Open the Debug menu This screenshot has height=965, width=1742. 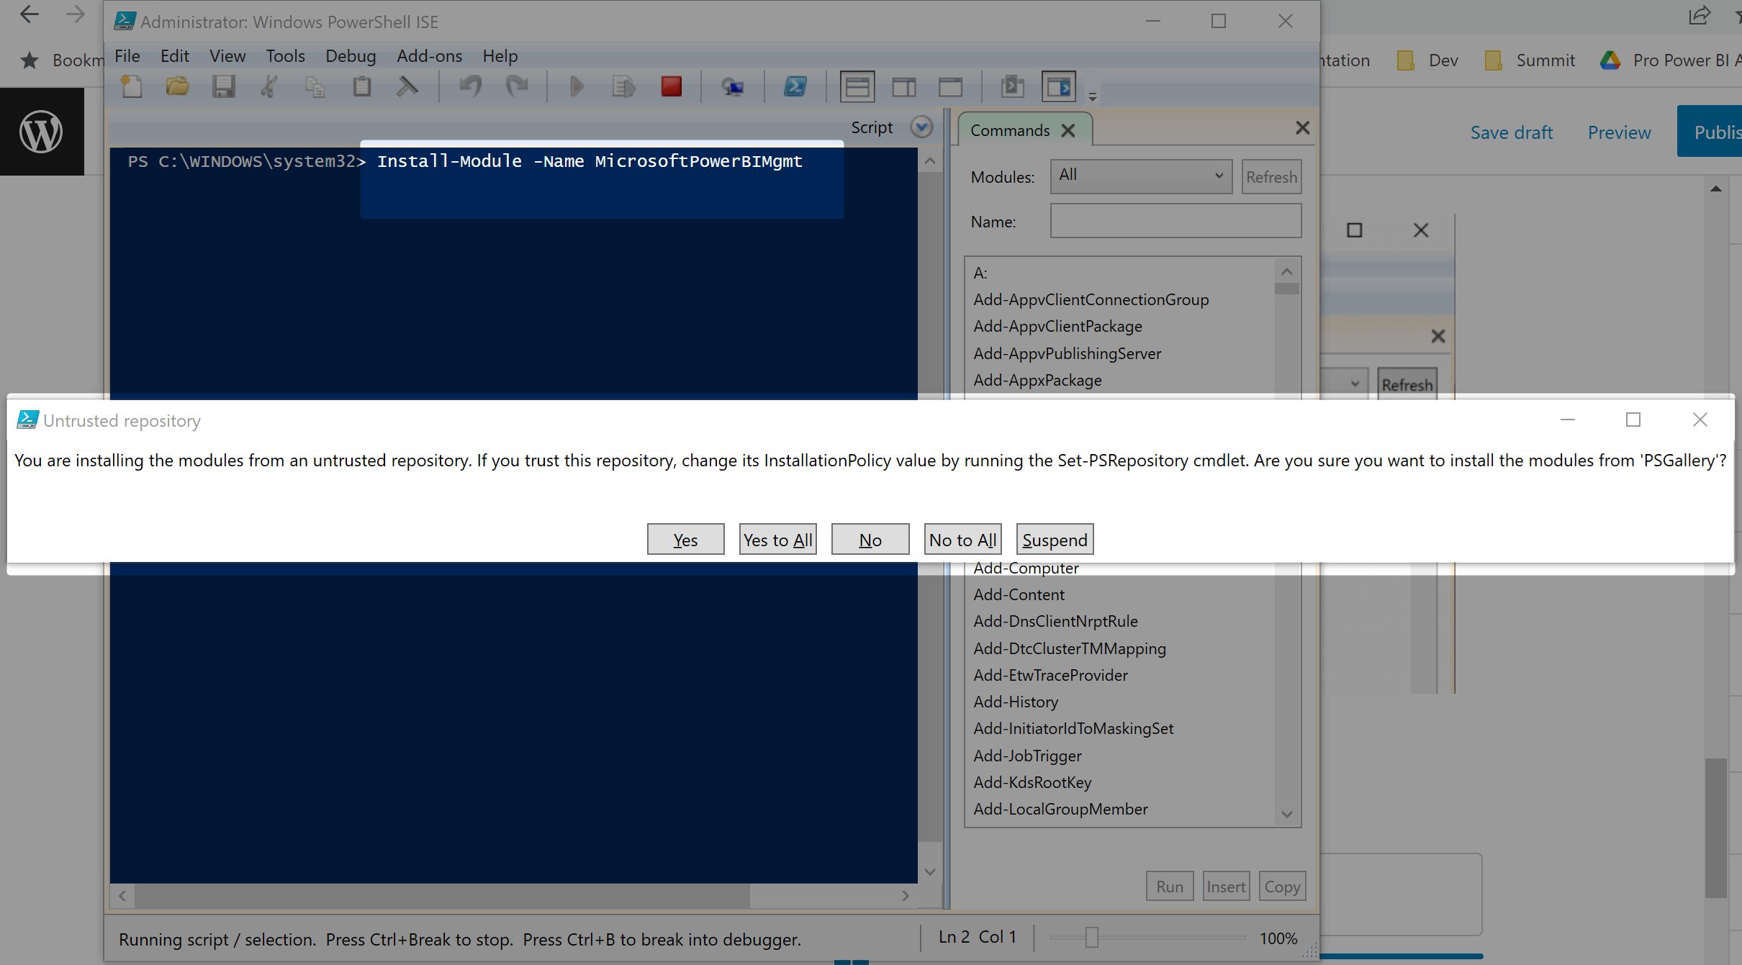click(x=351, y=56)
